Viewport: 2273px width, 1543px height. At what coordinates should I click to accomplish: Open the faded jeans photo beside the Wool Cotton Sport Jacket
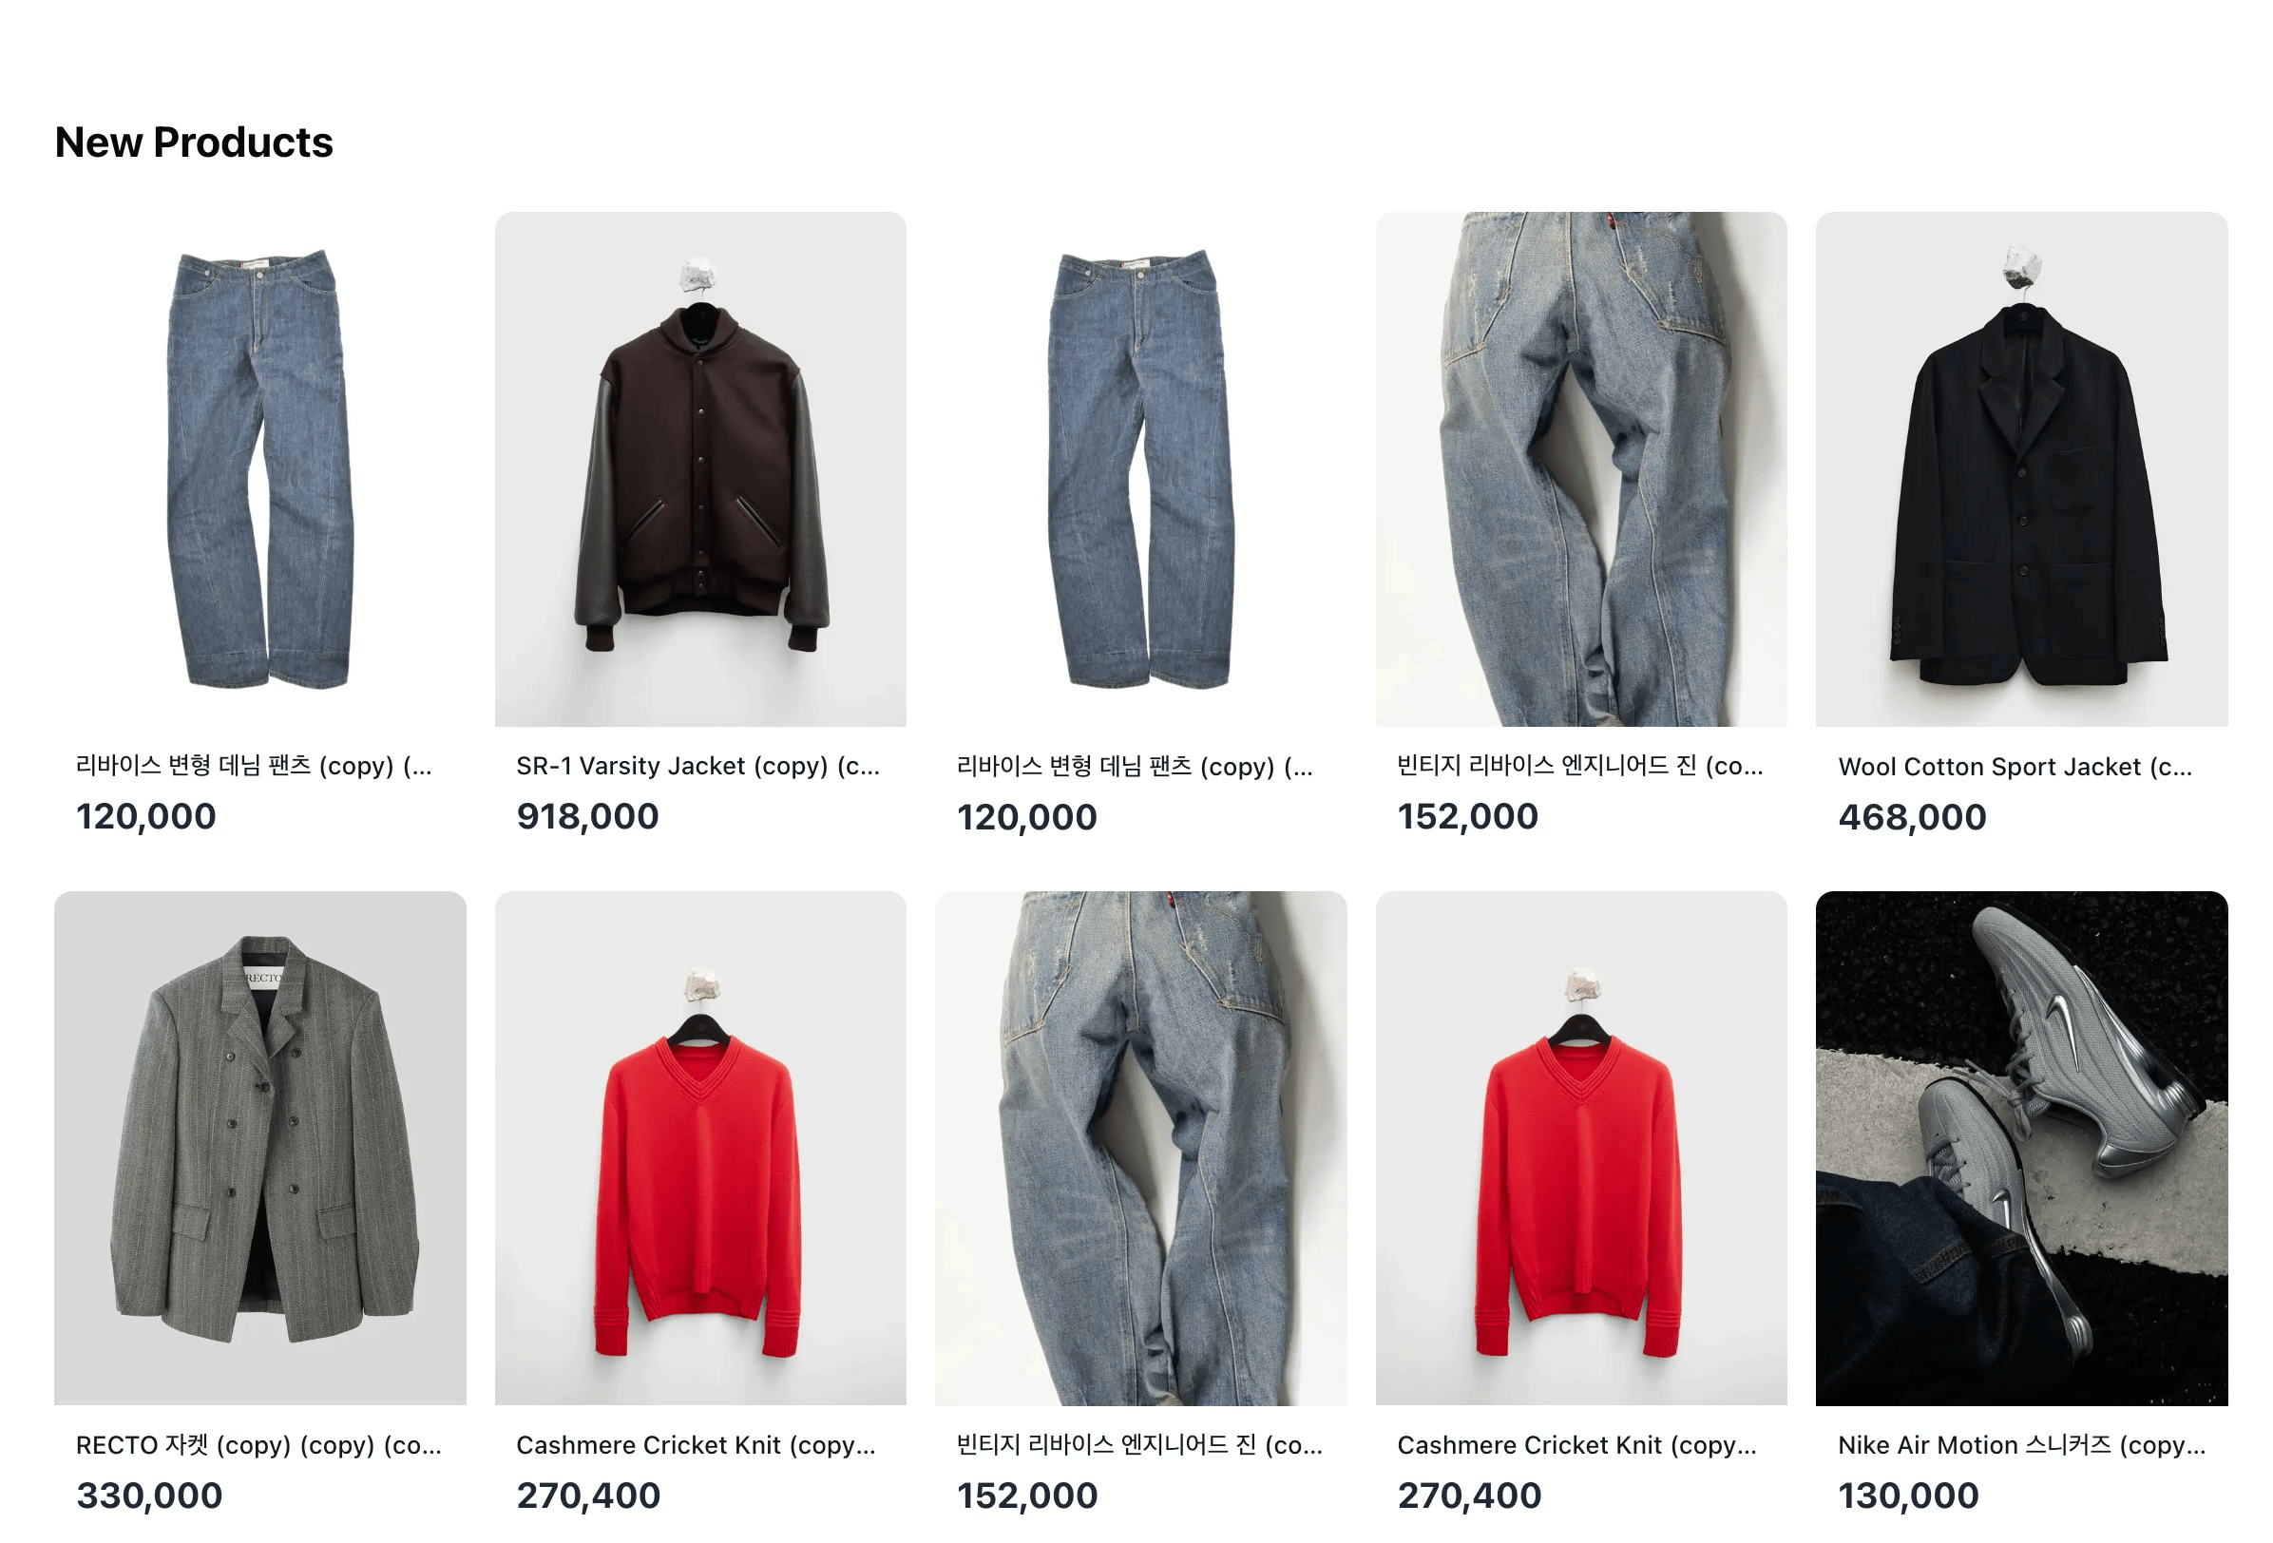click(x=1581, y=468)
